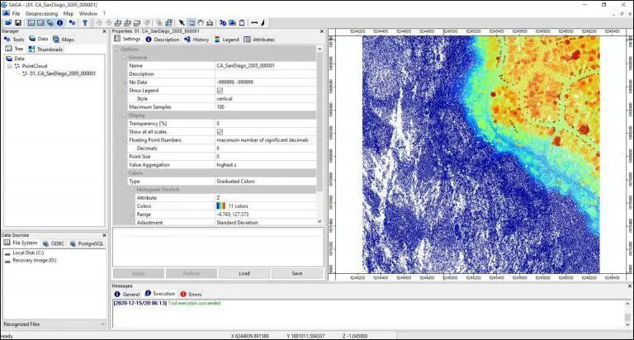
Task: Click the Properties scrollbar down arrow
Action: pos(319,221)
